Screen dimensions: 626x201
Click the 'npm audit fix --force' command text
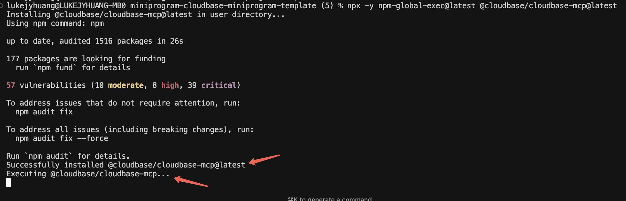62,138
